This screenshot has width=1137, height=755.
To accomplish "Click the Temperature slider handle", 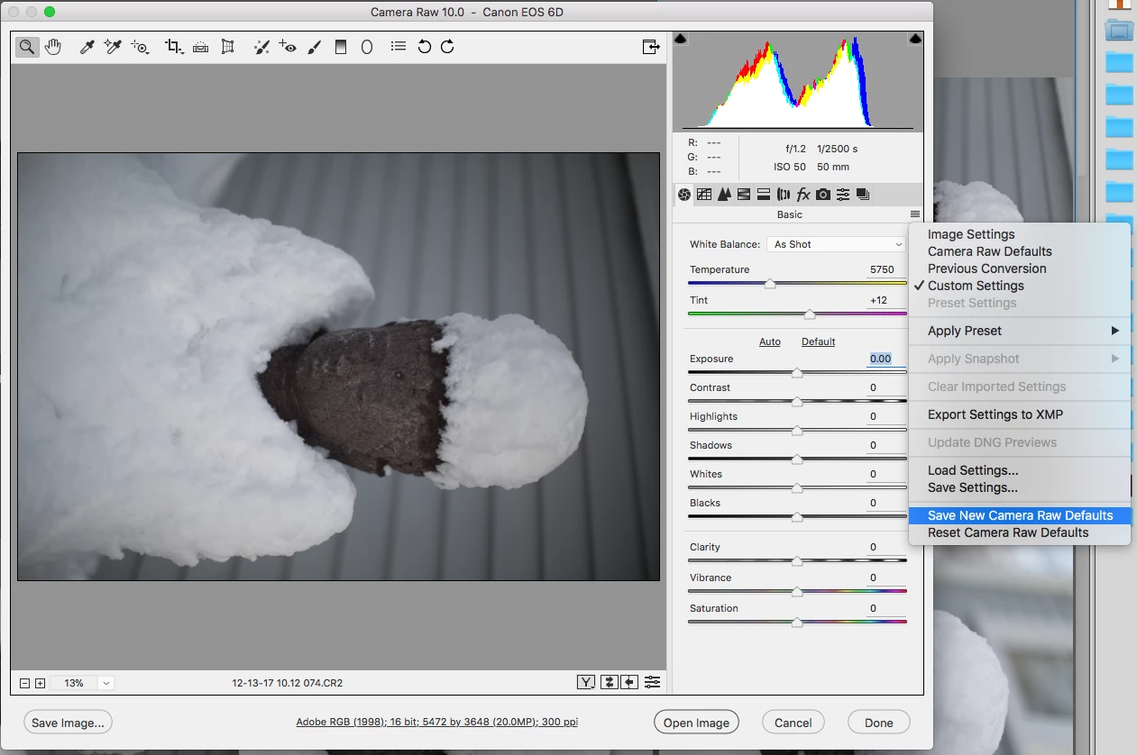I will pyautogui.click(x=770, y=284).
